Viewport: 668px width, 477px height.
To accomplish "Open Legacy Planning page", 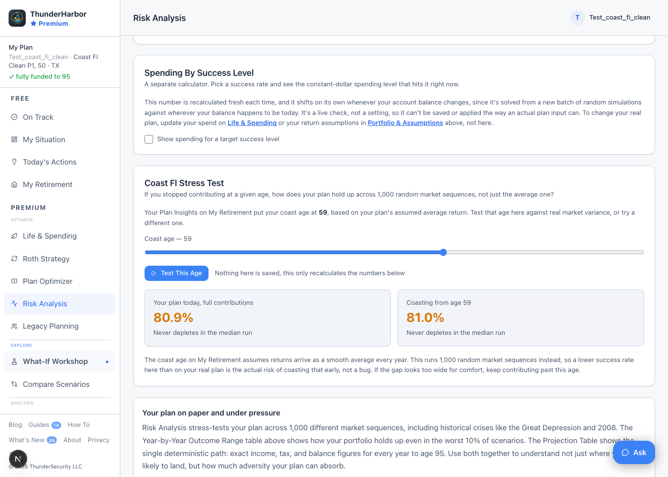I will 60,326.
